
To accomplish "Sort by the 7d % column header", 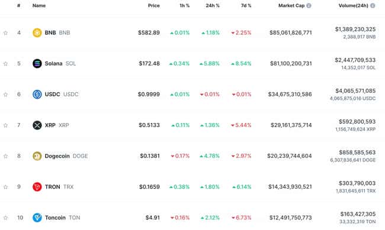I will [x=246, y=5].
